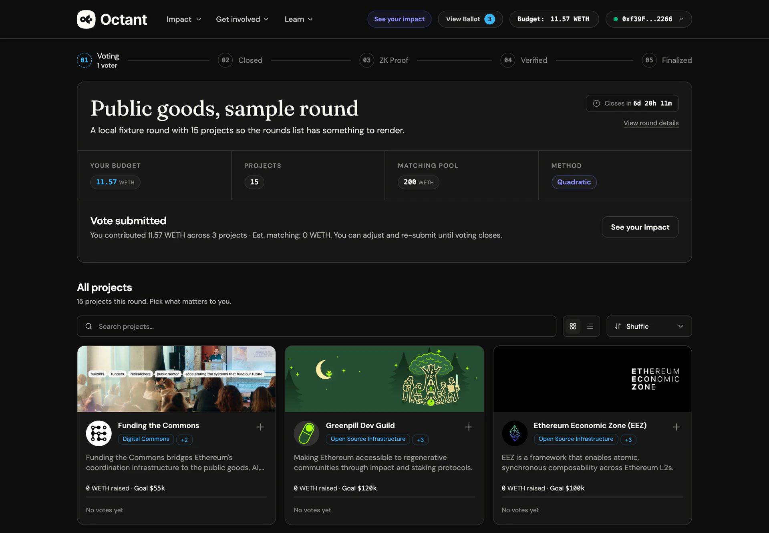The image size is (769, 533).
Task: Open the Impact dropdown menu
Action: [x=183, y=19]
